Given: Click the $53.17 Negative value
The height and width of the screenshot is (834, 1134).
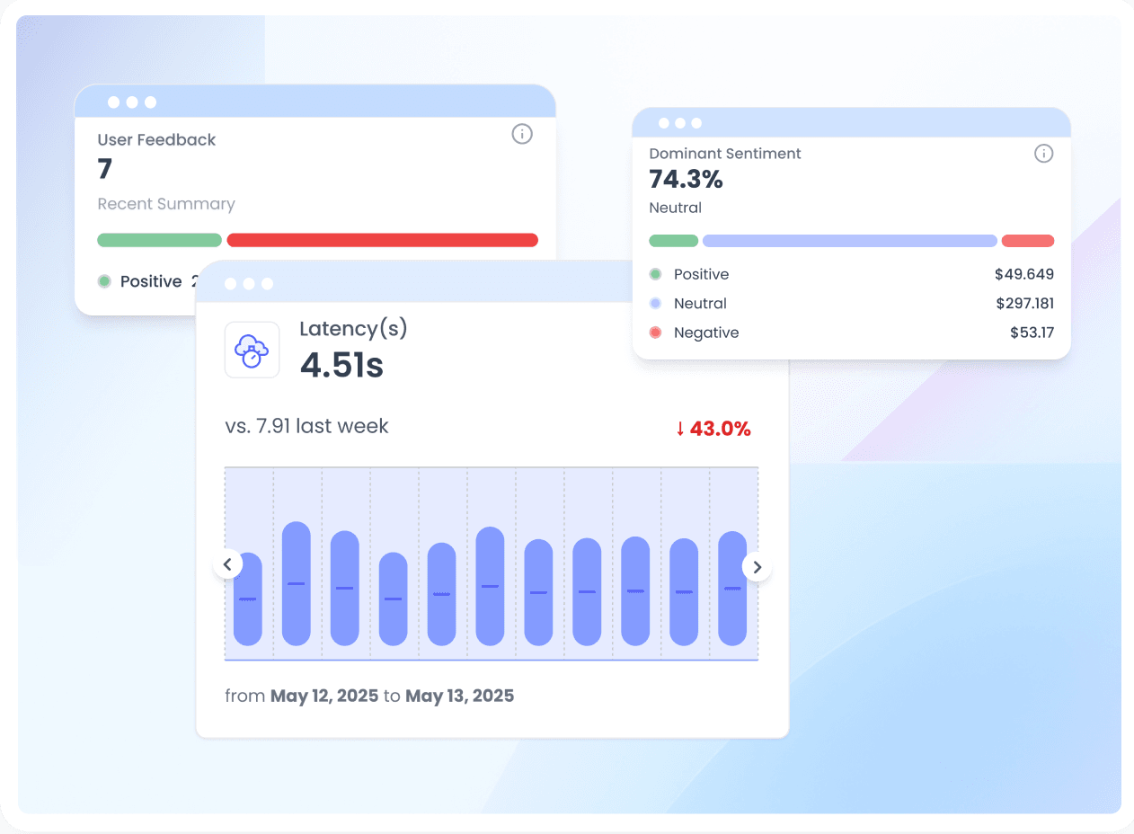Looking at the screenshot, I should (1032, 333).
